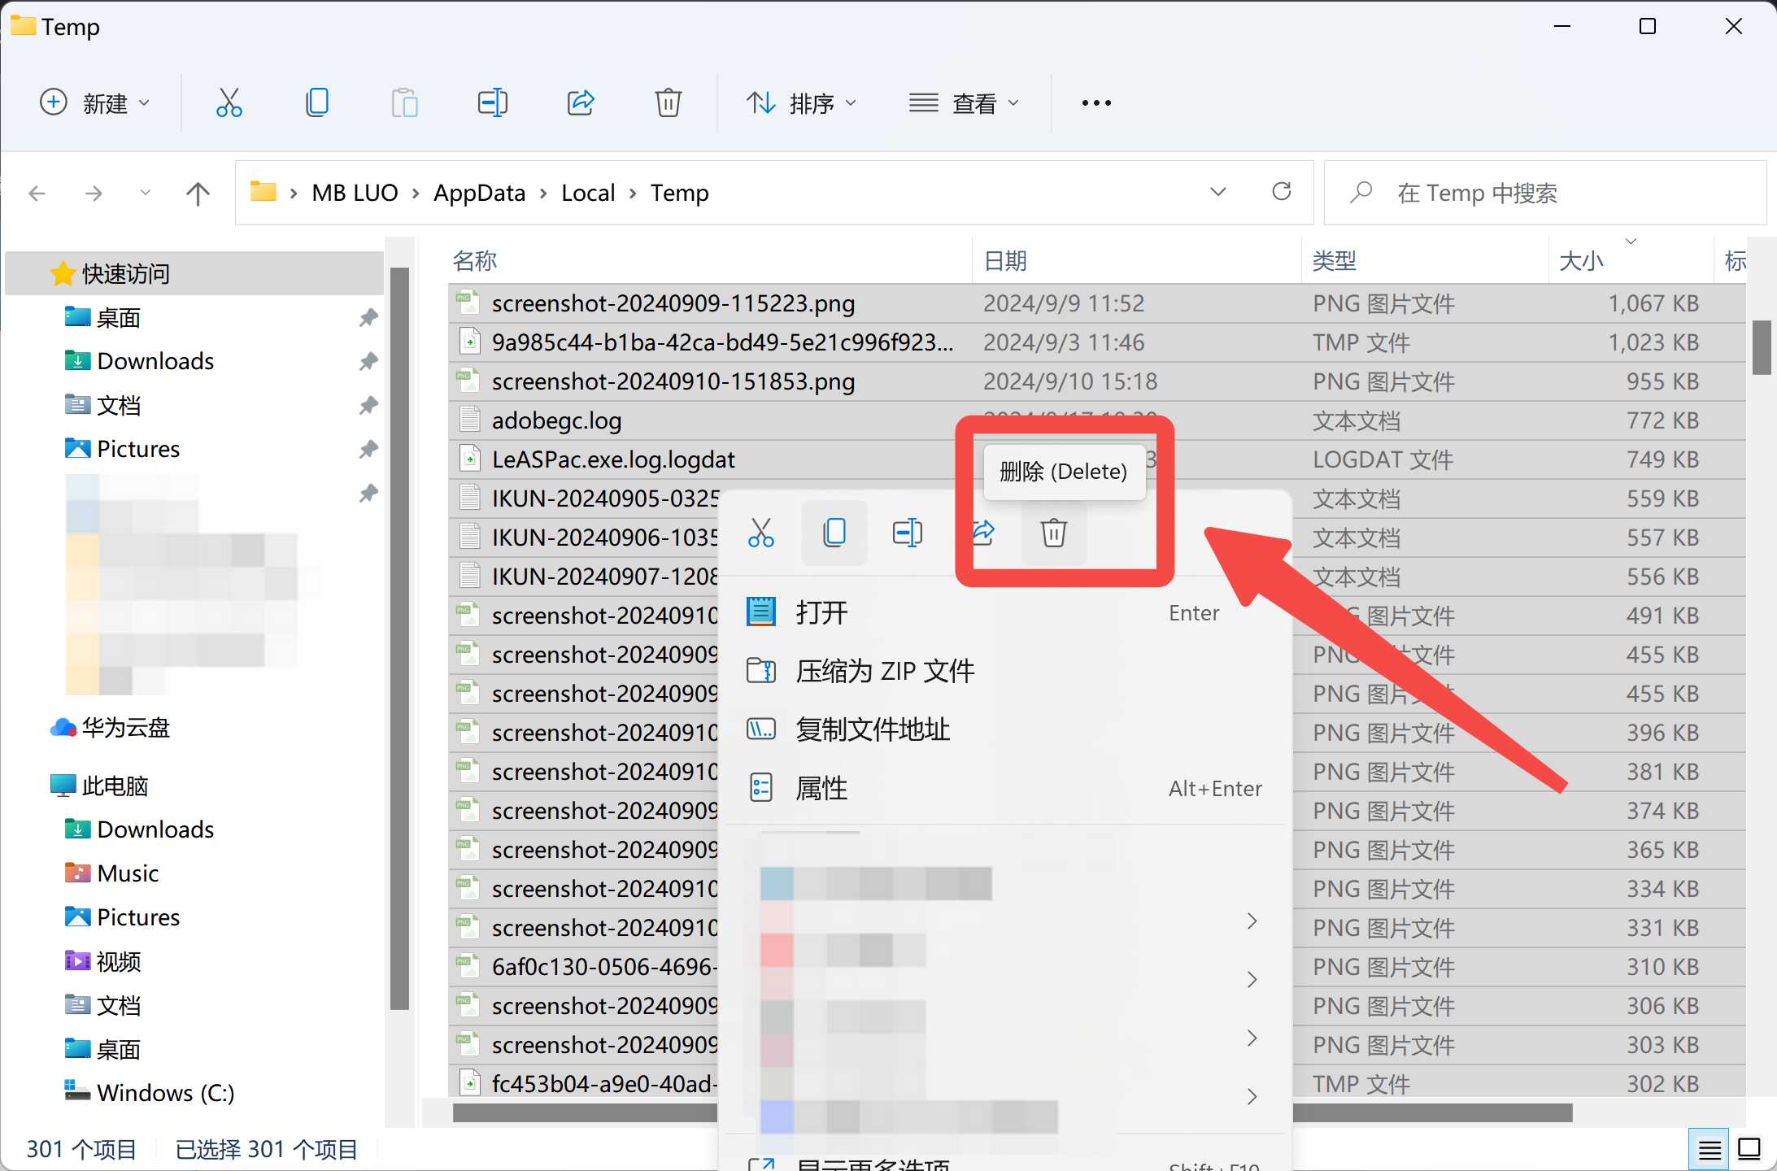
Task: Click the Share icon in context menu toolbar
Action: coord(980,532)
